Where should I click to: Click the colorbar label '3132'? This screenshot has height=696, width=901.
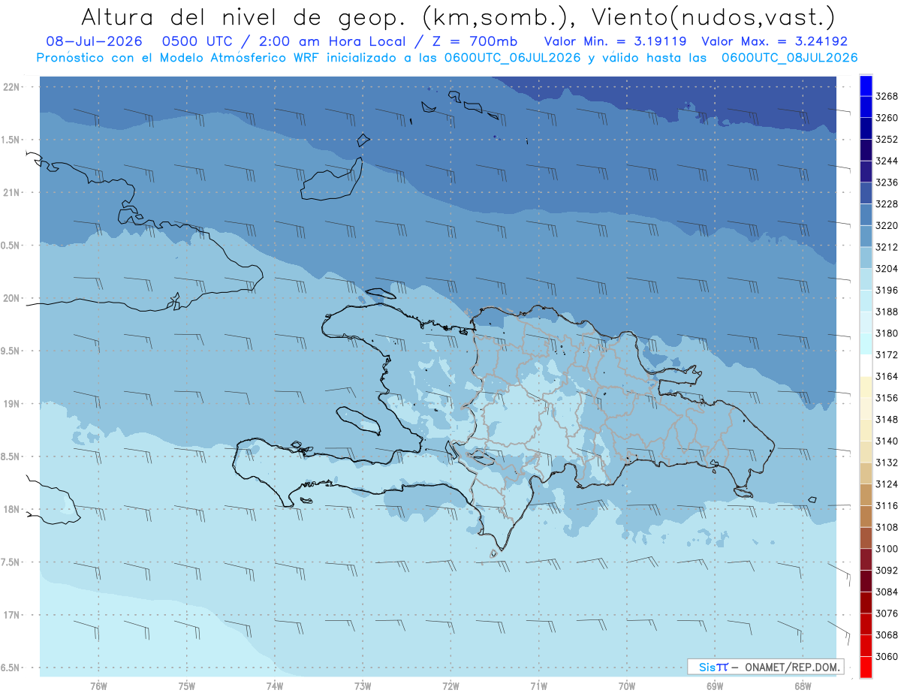(x=887, y=462)
